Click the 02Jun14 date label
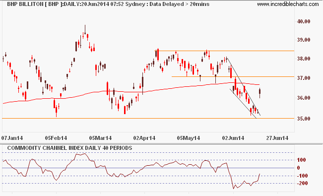This screenshot has height=196, width=323. 233,138
